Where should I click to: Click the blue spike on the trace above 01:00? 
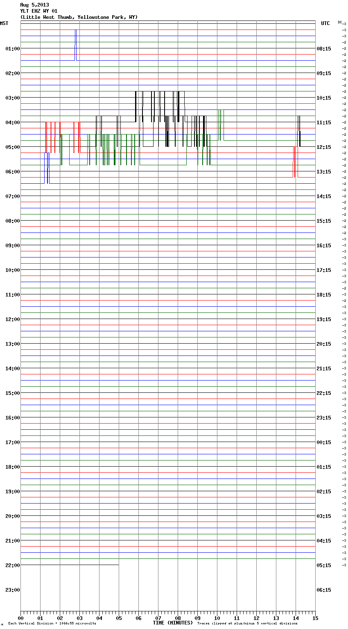coord(76,45)
